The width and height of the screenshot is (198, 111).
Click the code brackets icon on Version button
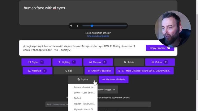click(x=104, y=80)
